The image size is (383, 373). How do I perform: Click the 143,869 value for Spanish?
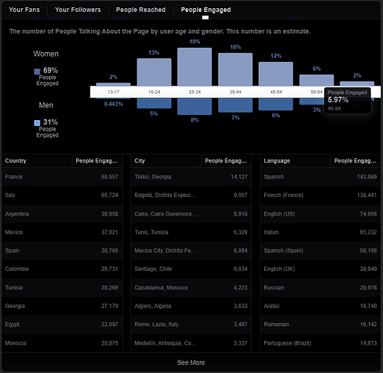(x=367, y=177)
